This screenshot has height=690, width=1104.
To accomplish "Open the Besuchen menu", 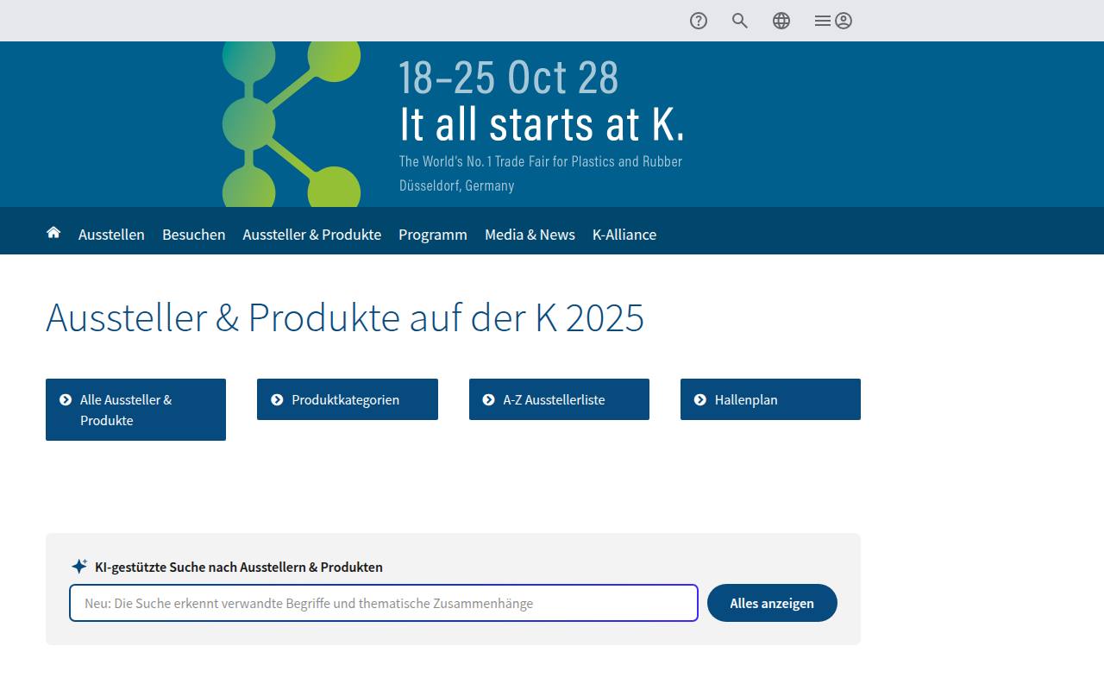I will (x=194, y=235).
